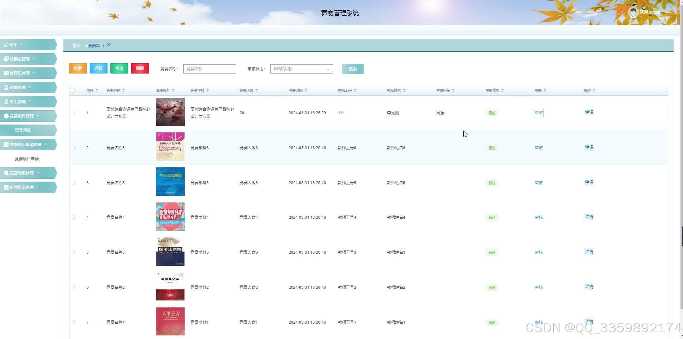
Task: Click the 搜索 button
Action: (x=353, y=69)
